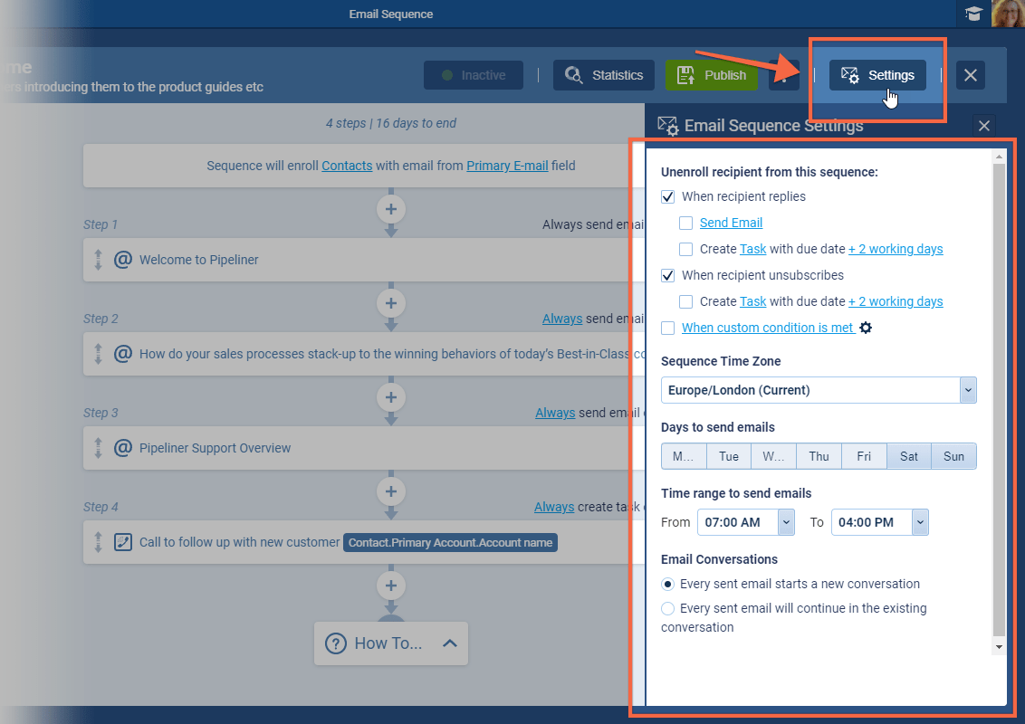Open the From time dropdown

[x=786, y=522]
